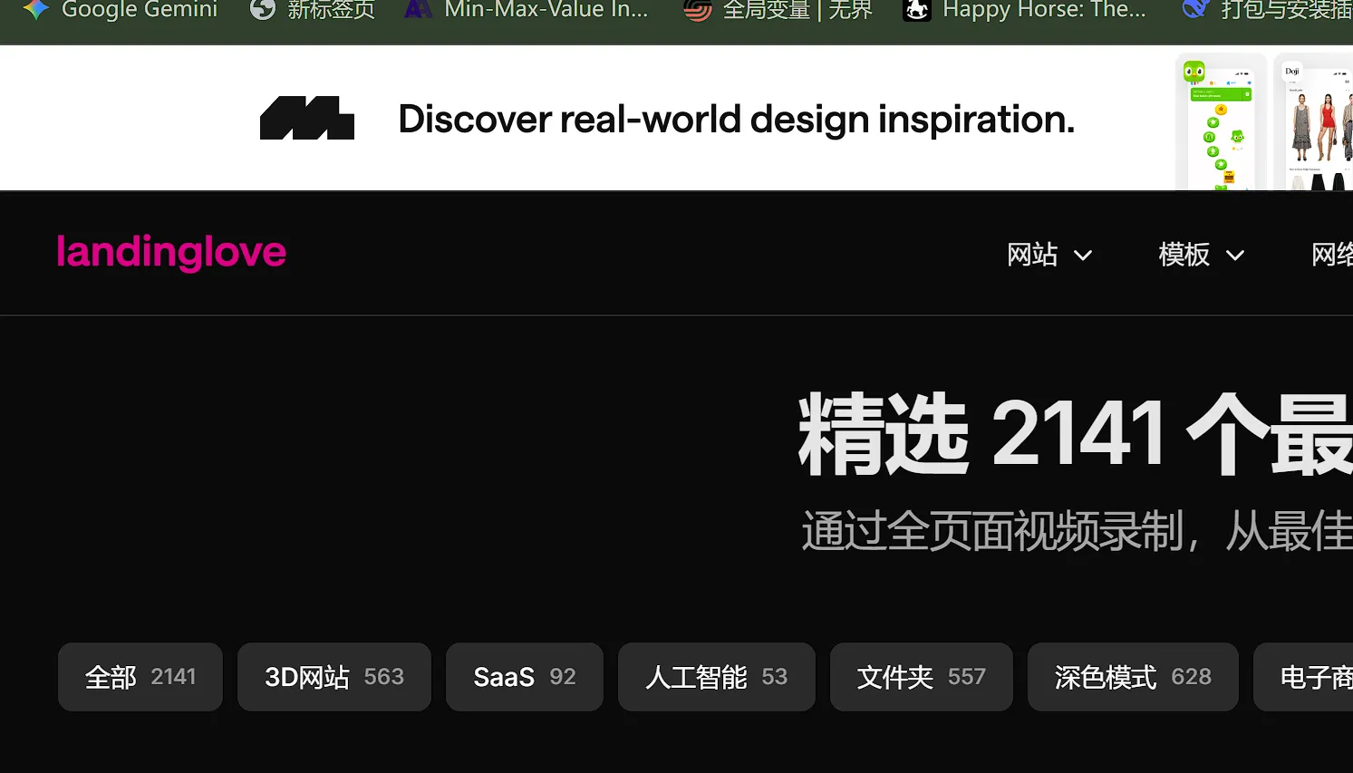Click the Duolingo phone mockup thumbnail

point(1221,124)
